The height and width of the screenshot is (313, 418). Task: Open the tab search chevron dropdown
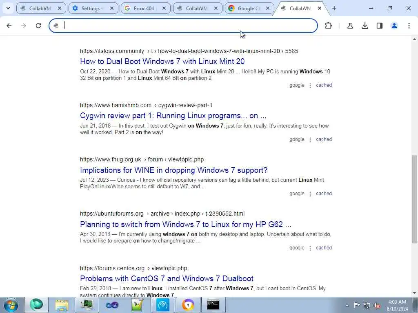8,8
